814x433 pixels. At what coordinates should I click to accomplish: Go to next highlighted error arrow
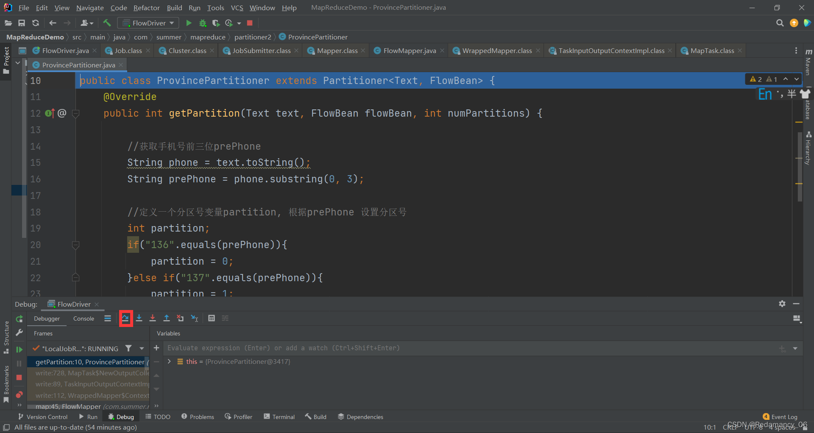coord(797,79)
